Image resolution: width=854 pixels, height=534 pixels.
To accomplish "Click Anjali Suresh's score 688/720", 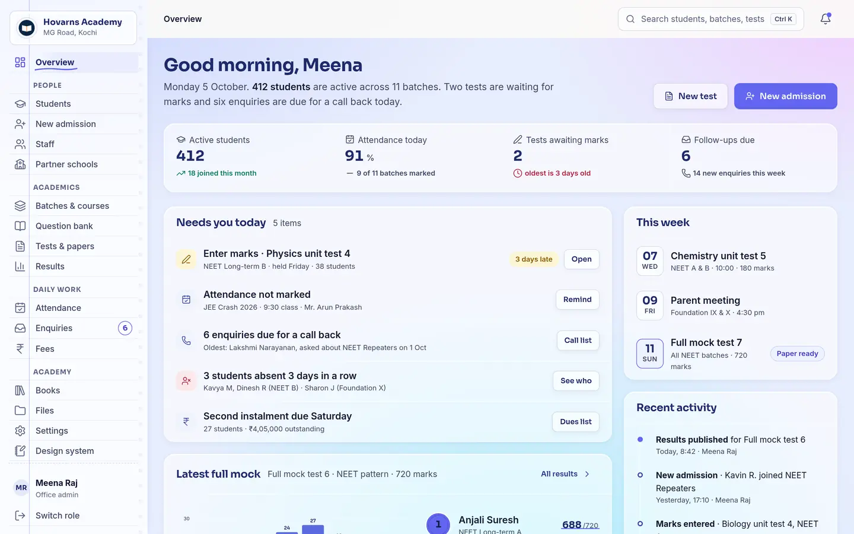I will (x=579, y=525).
